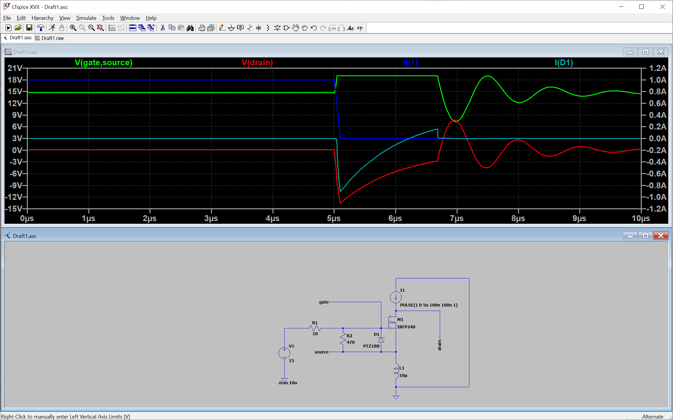This screenshot has height=420, width=673.
Task: Open the Hierarchy menu
Action: coord(43,18)
